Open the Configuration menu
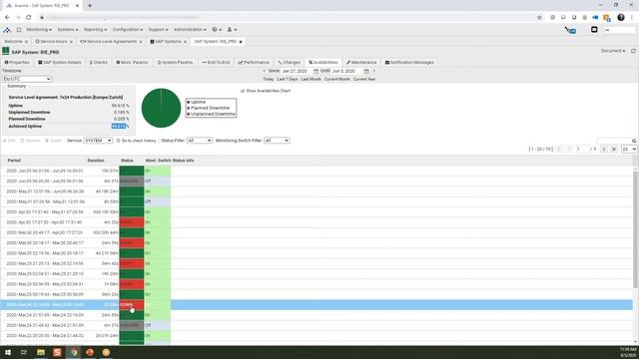Viewport: 639px width, 359px height. click(x=128, y=30)
